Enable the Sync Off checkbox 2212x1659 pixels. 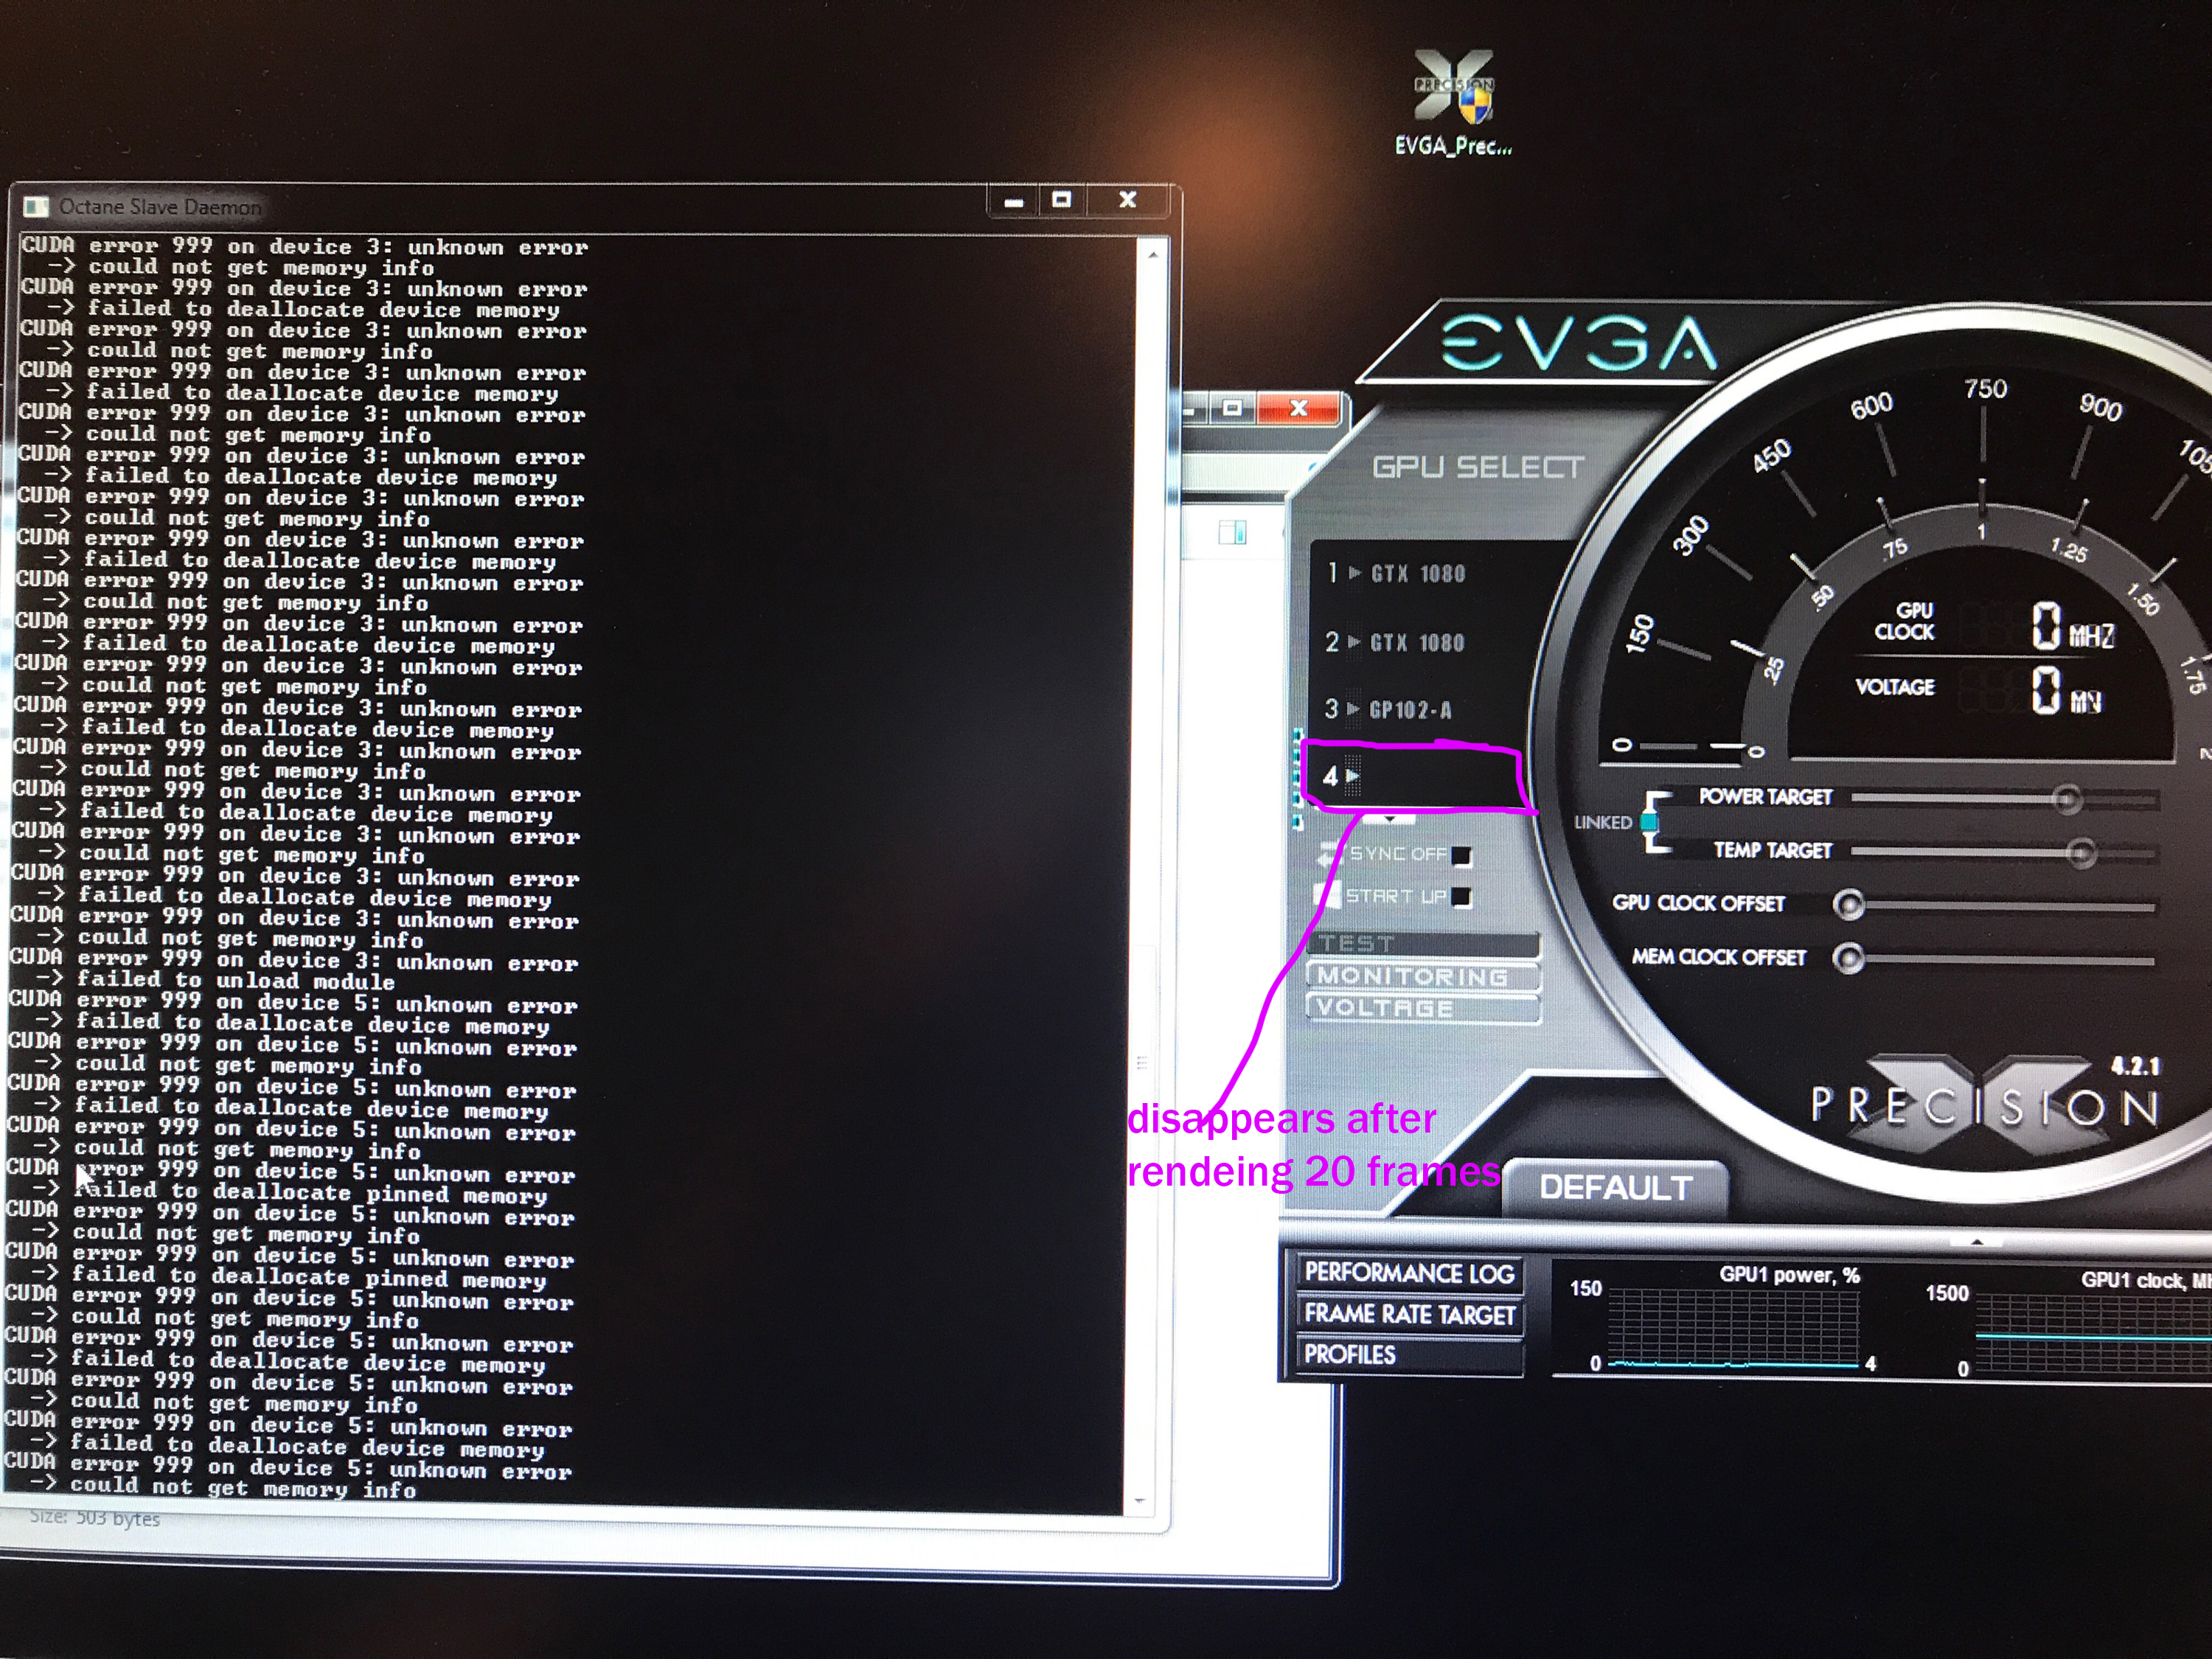pos(1461,856)
